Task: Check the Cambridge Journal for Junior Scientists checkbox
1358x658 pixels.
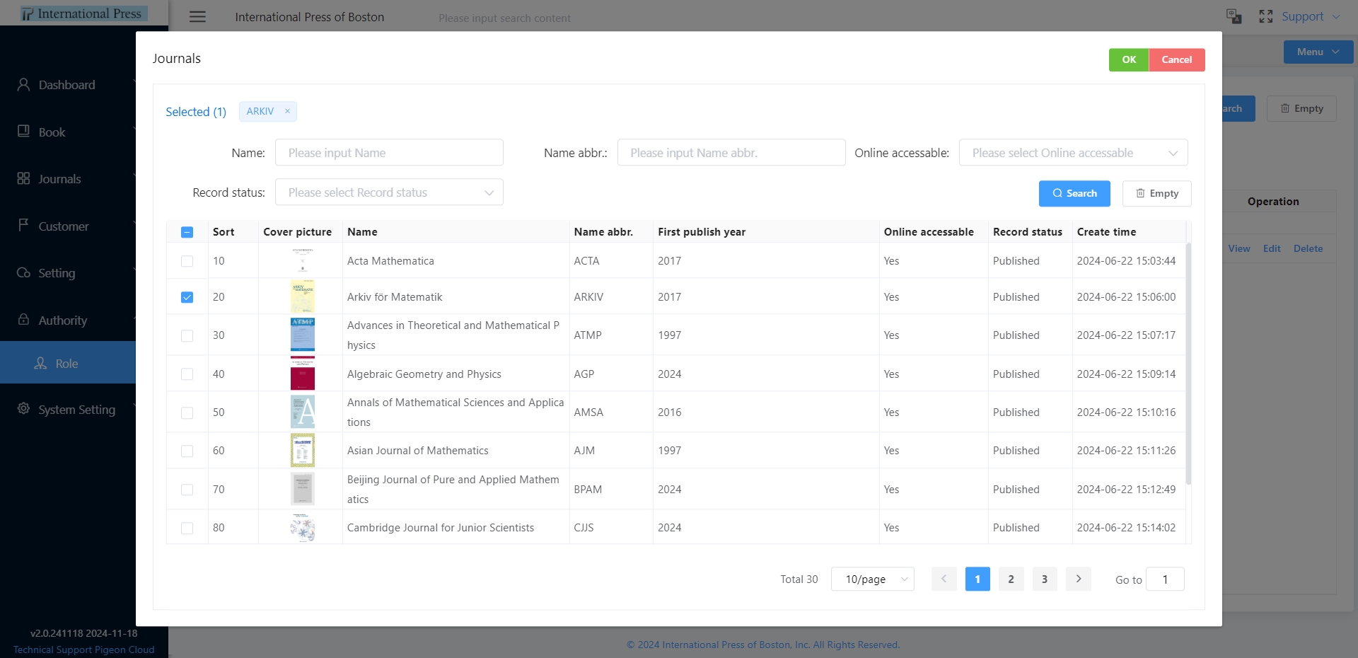Action: click(187, 528)
